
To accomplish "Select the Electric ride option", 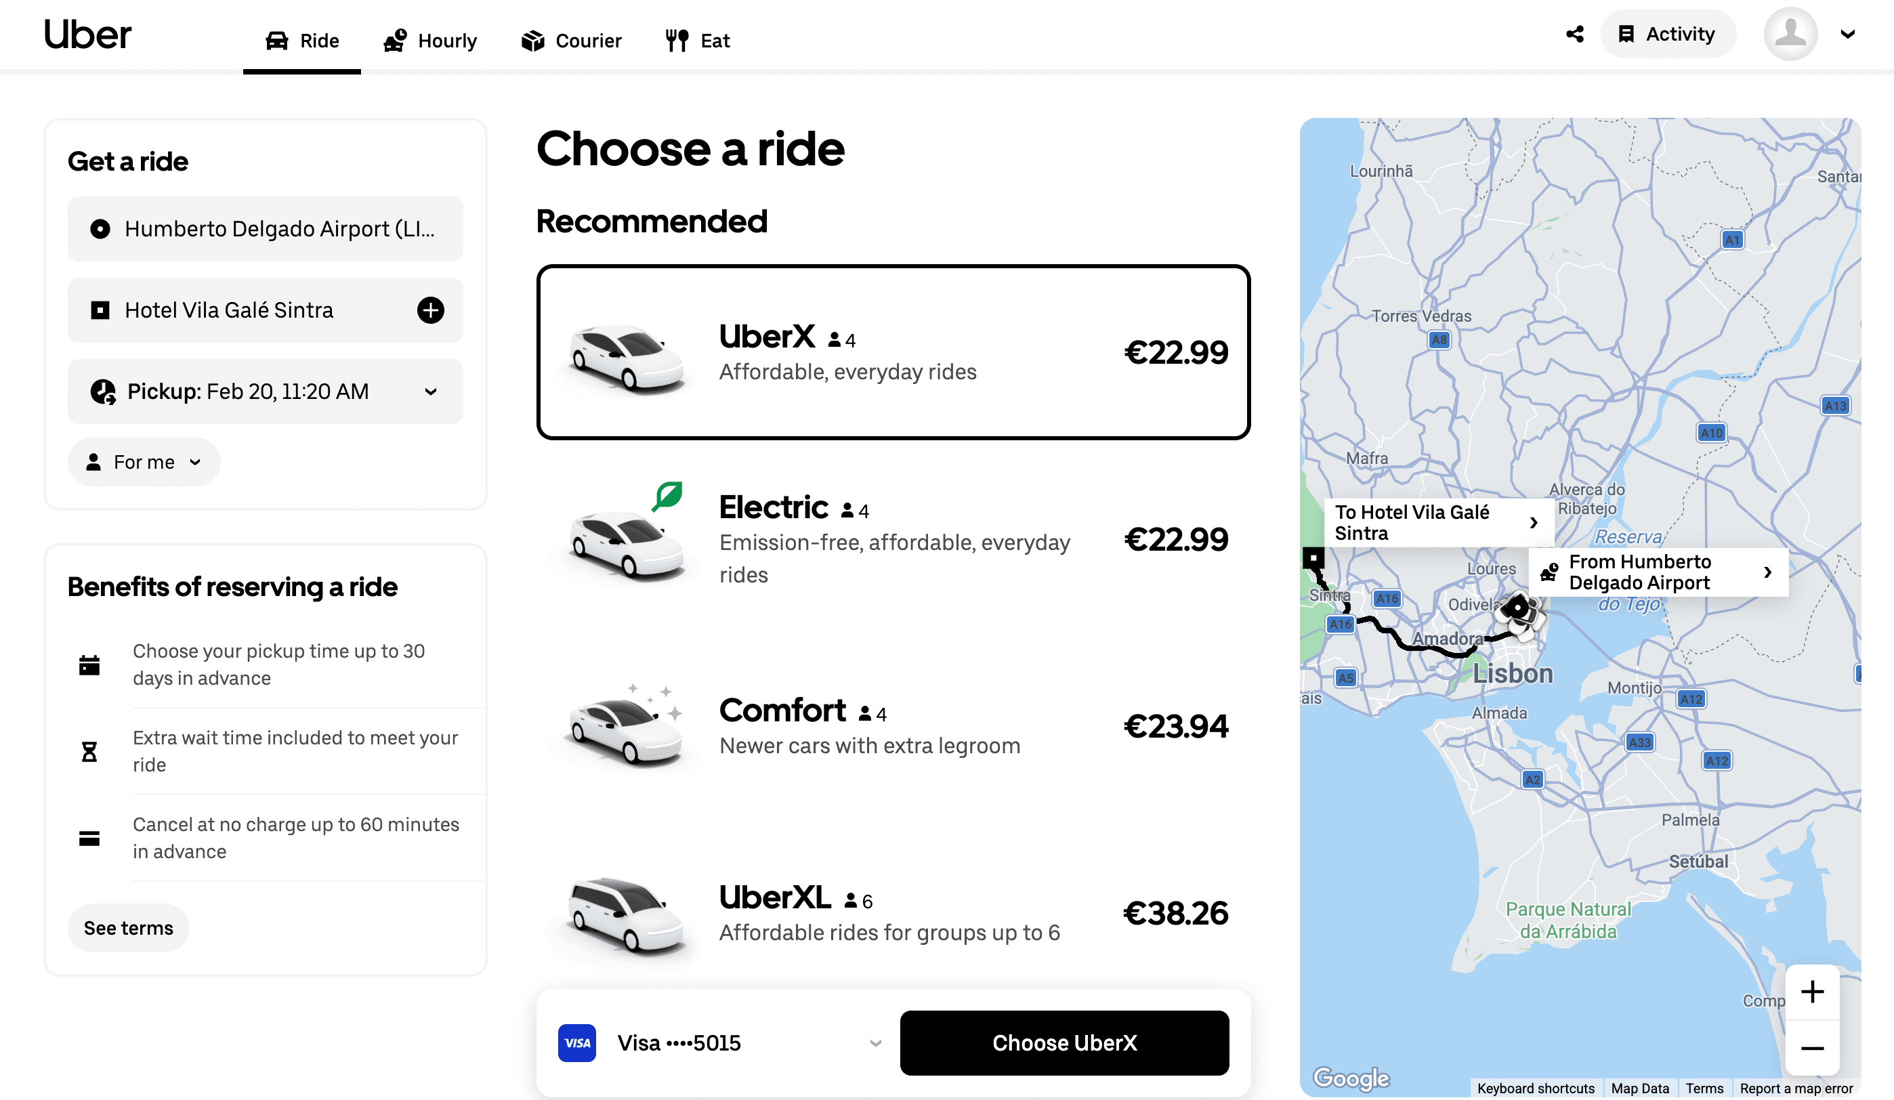I will tap(893, 539).
